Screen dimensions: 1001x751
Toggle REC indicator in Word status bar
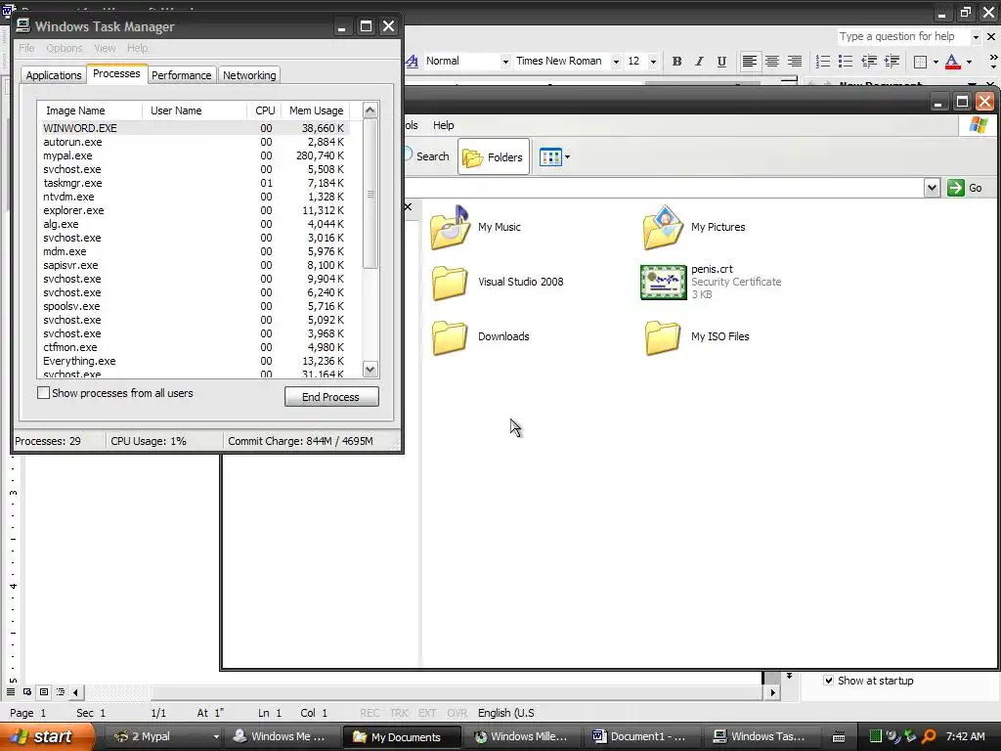tap(370, 713)
